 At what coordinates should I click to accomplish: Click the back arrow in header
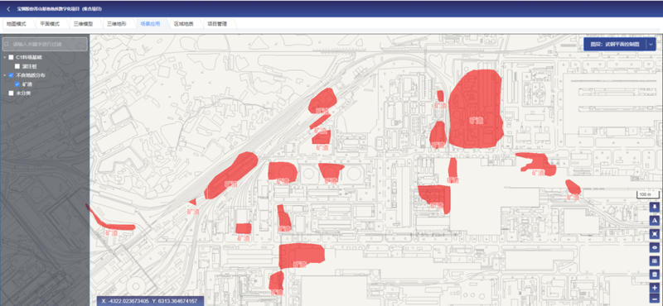[8, 9]
